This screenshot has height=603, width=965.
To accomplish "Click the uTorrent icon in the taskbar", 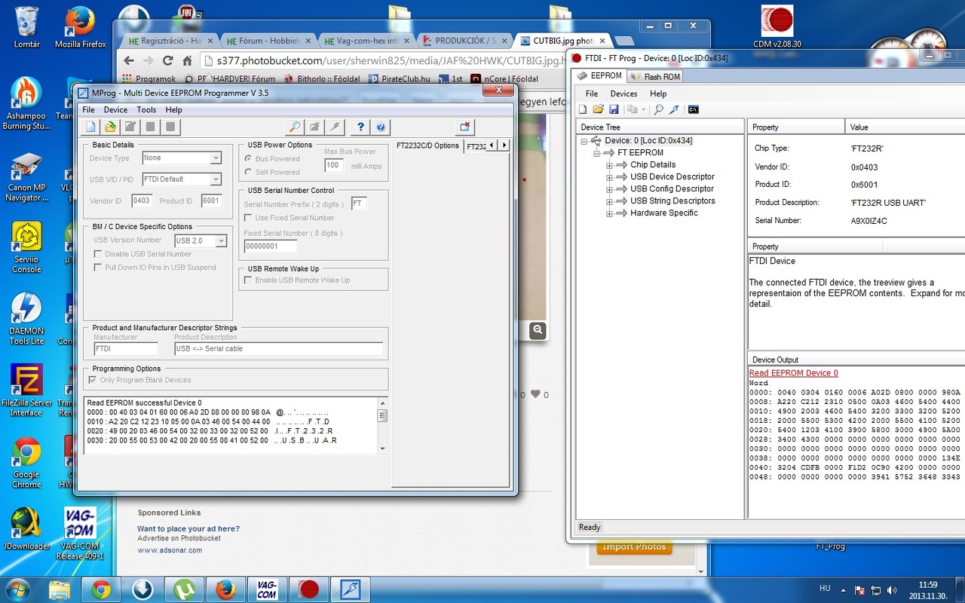I will click(x=184, y=589).
